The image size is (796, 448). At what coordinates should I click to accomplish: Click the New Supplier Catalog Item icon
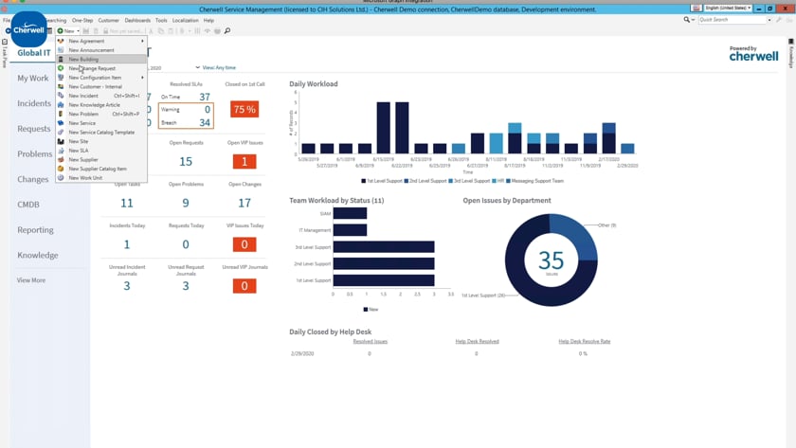61,169
